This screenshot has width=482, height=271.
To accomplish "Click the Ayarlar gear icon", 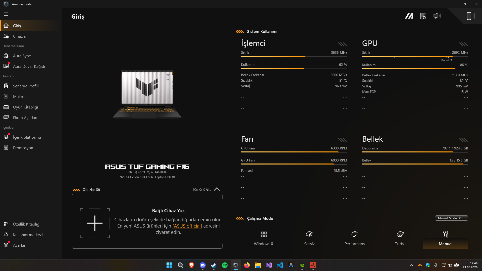I will click(x=6, y=245).
